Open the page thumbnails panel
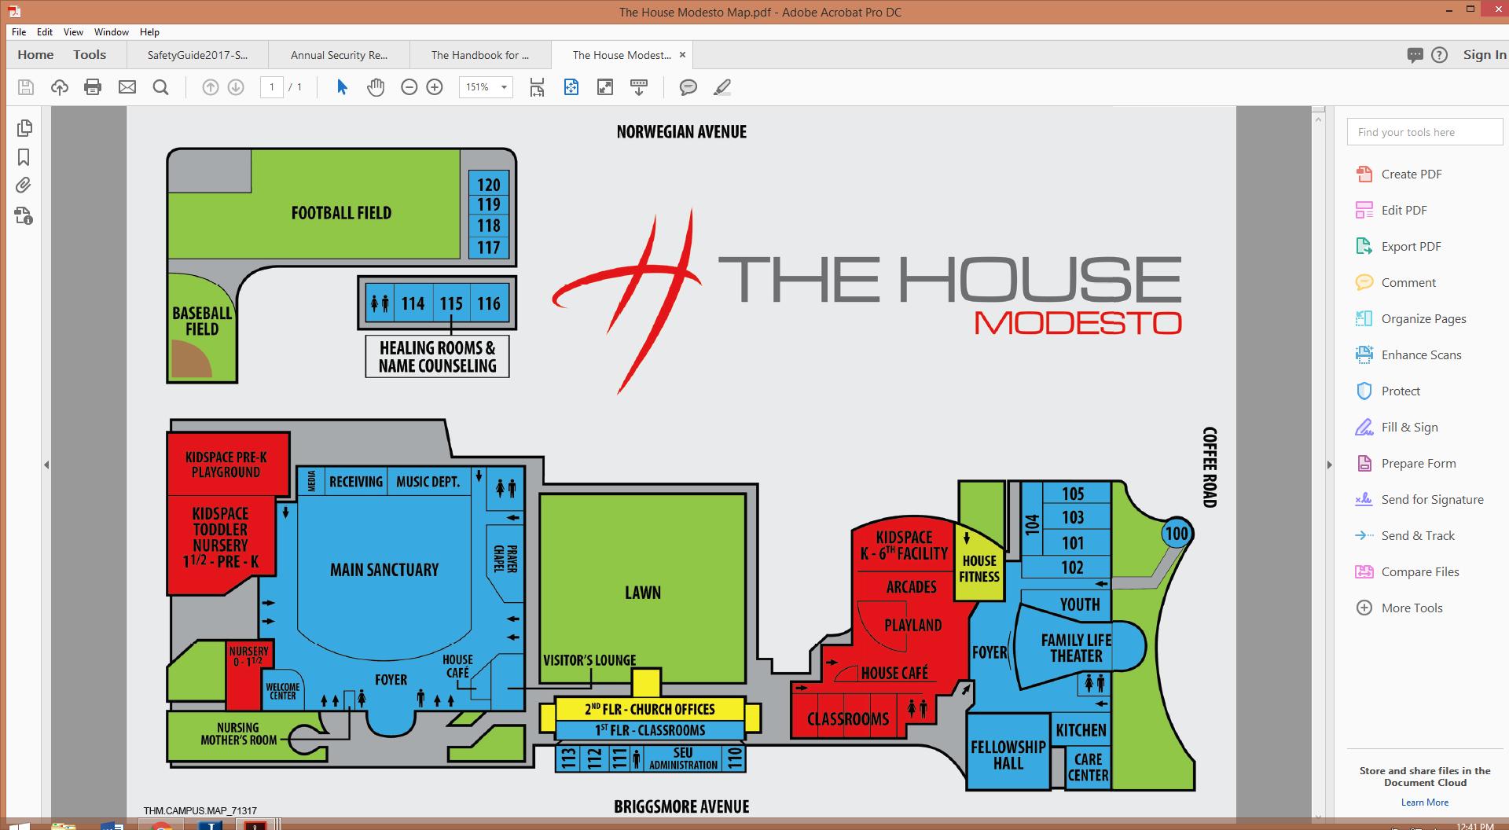 [x=24, y=128]
